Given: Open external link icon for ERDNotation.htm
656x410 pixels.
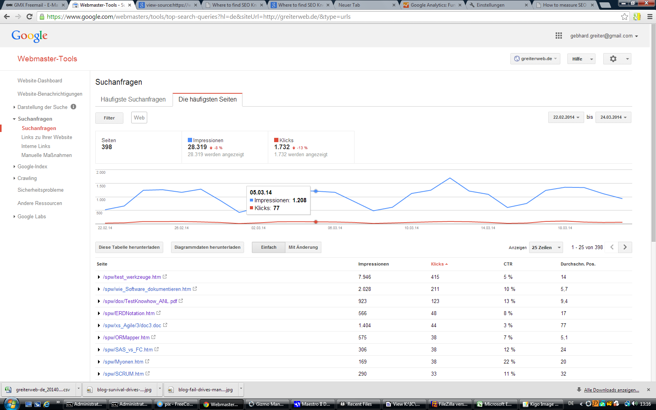Looking at the screenshot, I should [159, 313].
